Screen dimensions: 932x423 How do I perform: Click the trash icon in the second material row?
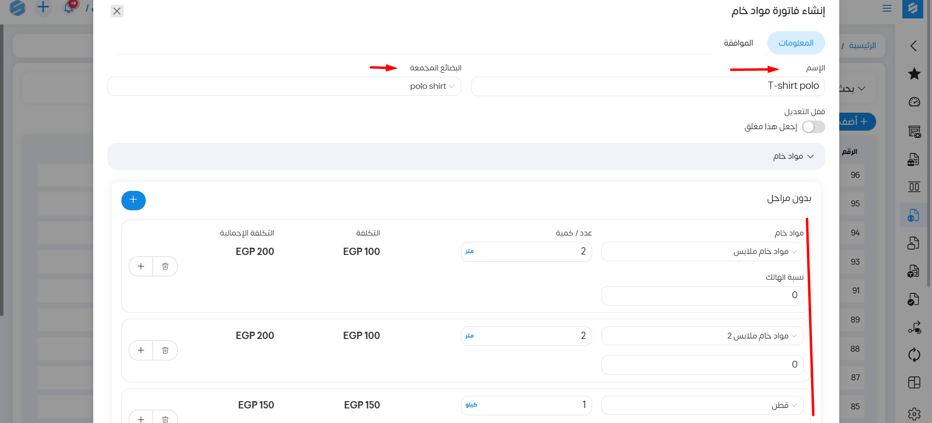click(165, 350)
